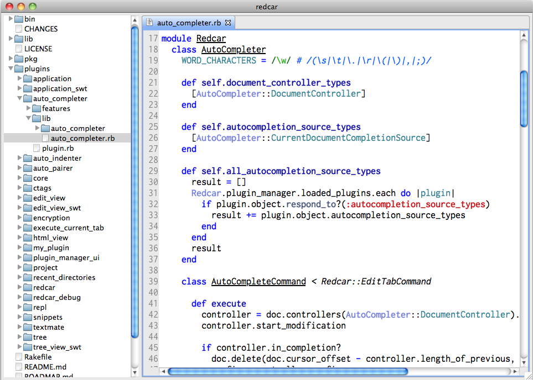The height and width of the screenshot is (380, 533).
Task: Select the tree_view_swt folder
Action: click(57, 347)
